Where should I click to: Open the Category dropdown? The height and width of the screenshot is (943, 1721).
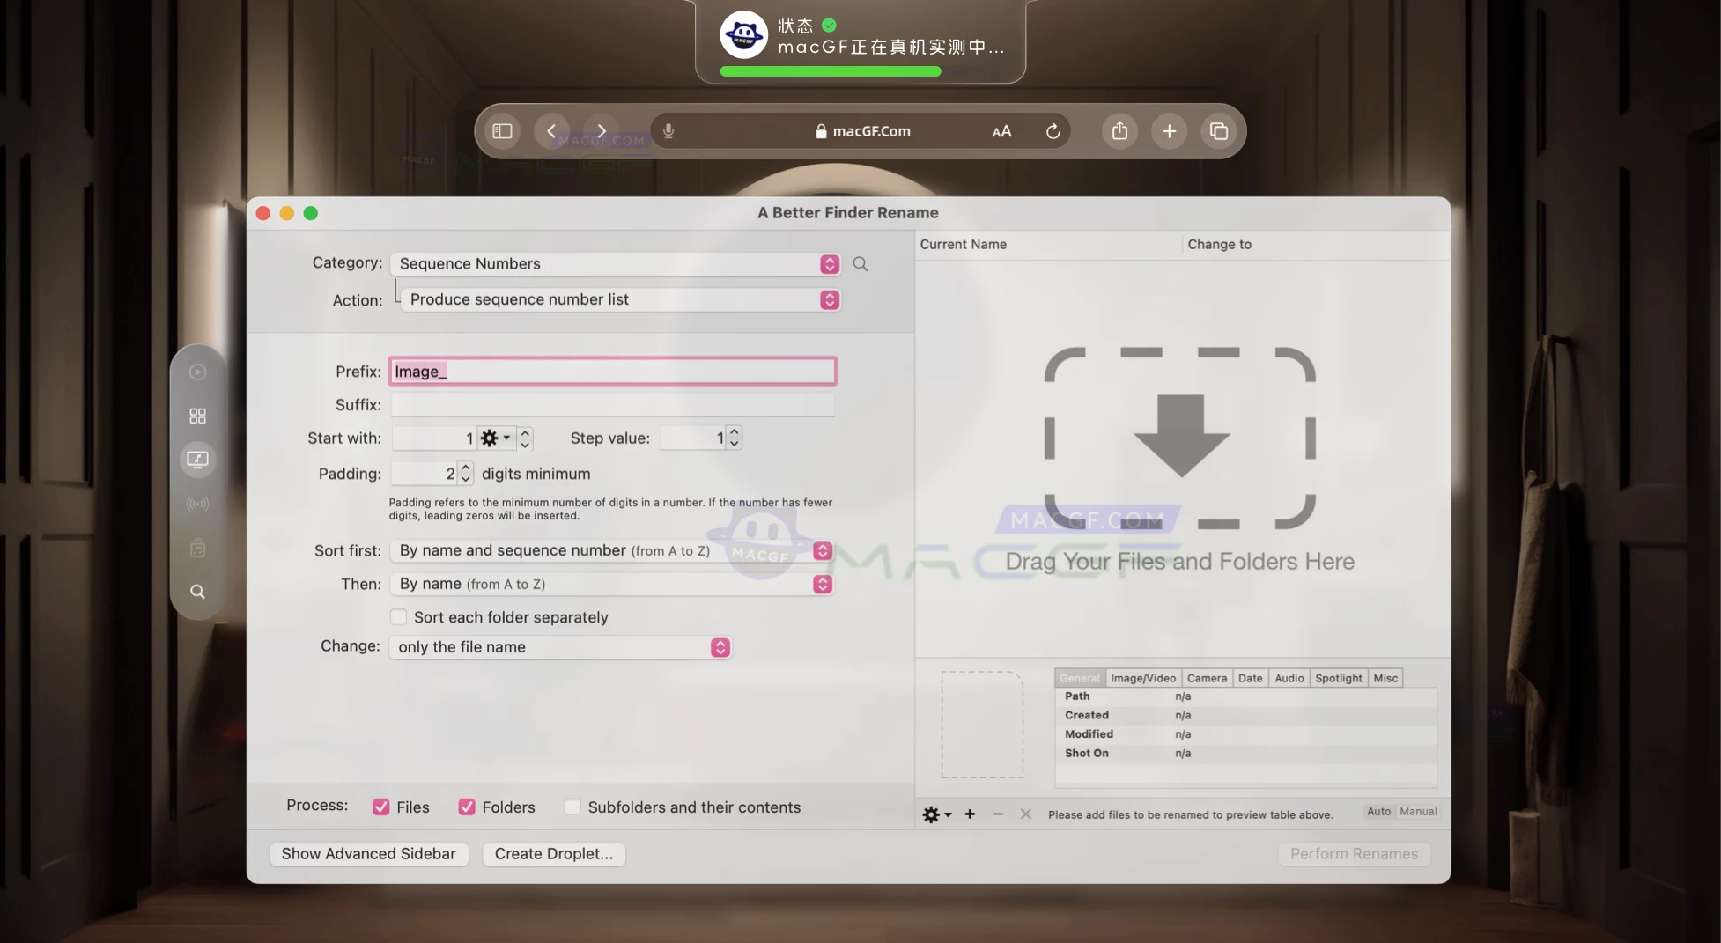tap(614, 264)
